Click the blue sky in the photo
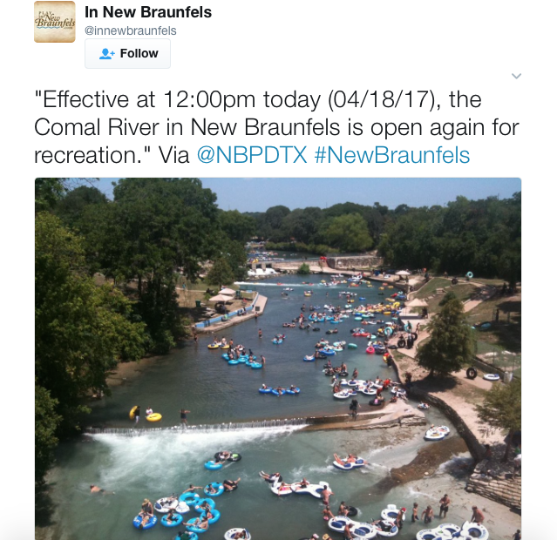This screenshot has width=557, height=540. point(320,192)
